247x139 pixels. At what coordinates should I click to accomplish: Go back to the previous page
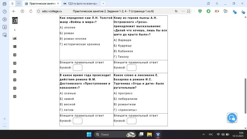coord(14,11)
